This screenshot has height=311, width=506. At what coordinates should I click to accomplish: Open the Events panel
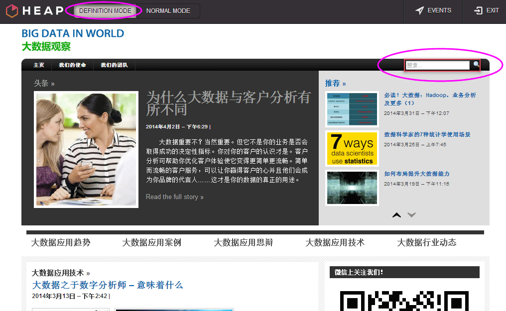433,10
